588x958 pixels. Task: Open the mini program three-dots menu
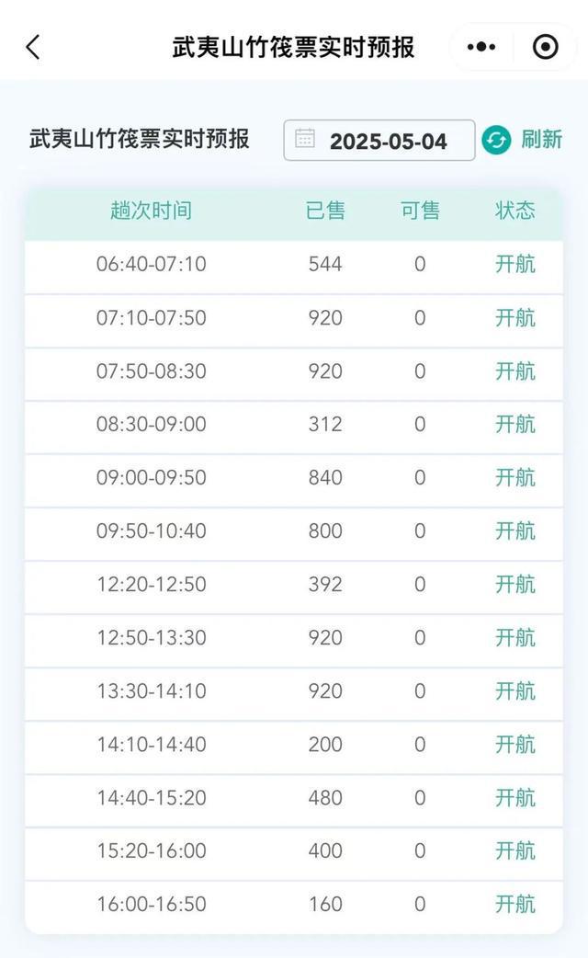(x=481, y=47)
